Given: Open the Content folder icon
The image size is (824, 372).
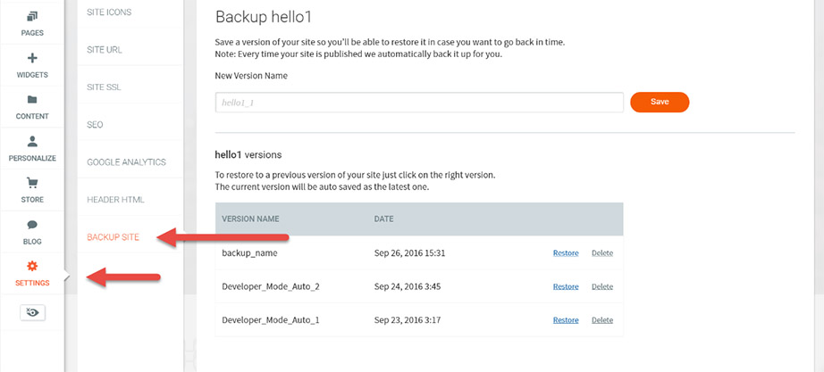Looking at the screenshot, I should tap(32, 100).
